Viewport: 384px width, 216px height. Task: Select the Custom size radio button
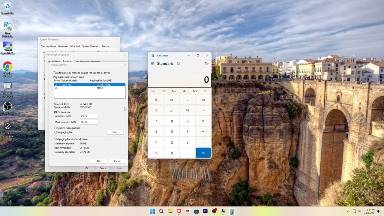pyautogui.click(x=55, y=112)
